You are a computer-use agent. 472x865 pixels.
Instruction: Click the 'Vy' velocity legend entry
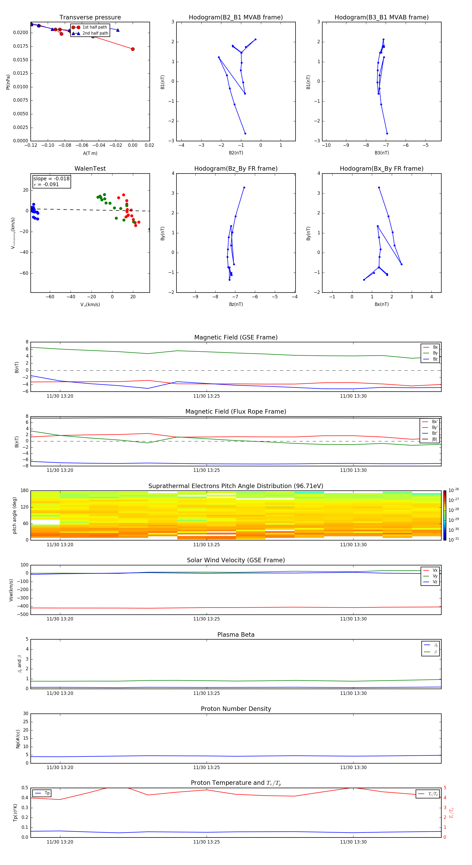point(430,576)
